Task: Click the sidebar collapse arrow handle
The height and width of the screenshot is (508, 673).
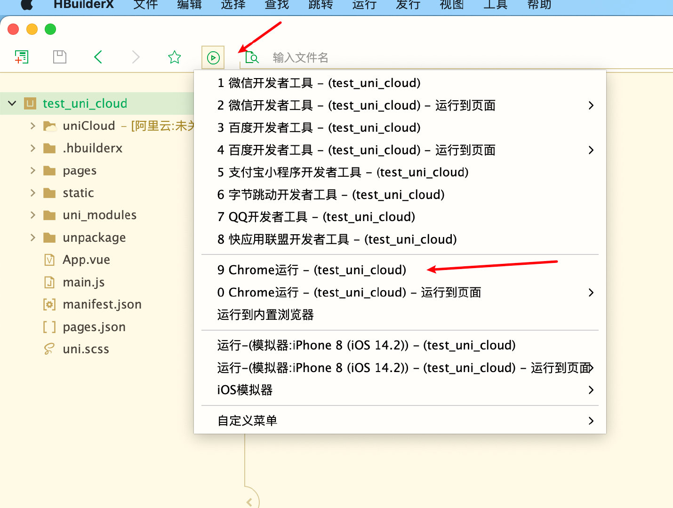Action: coord(249,502)
